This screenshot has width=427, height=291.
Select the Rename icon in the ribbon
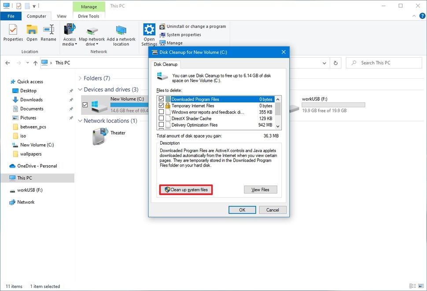pyautogui.click(x=48, y=34)
